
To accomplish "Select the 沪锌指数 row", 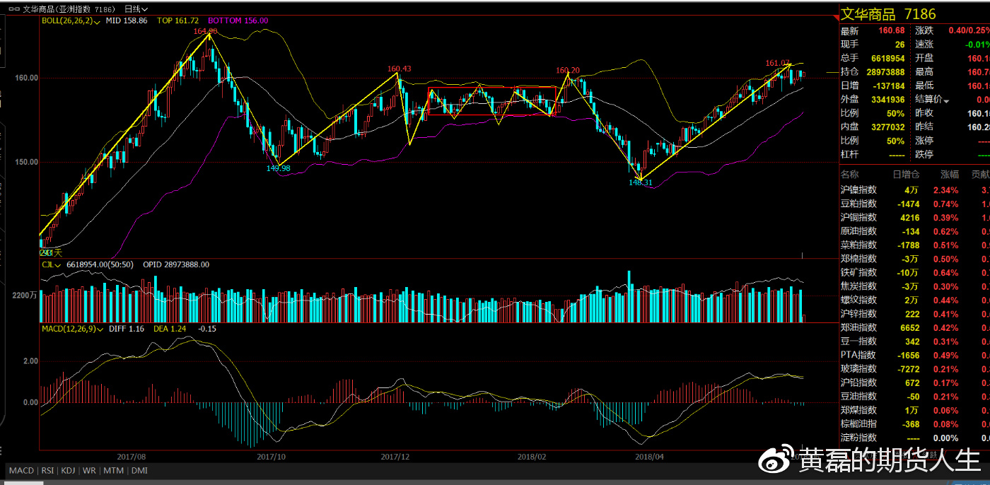I will pyautogui.click(x=915, y=314).
